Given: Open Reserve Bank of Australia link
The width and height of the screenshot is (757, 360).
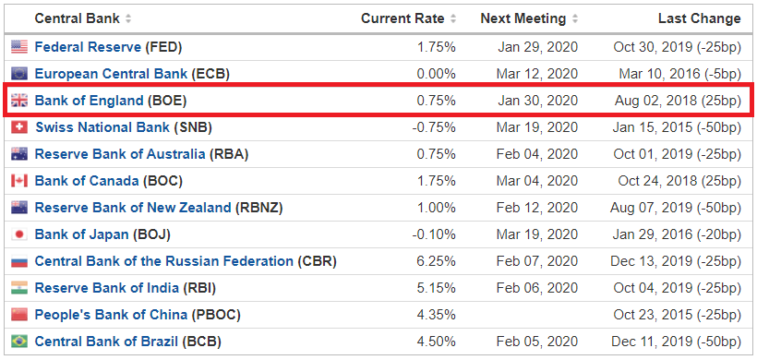Looking at the screenshot, I should 120,154.
